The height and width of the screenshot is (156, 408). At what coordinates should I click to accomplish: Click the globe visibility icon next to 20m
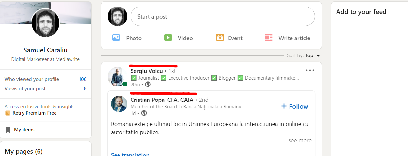148,85
